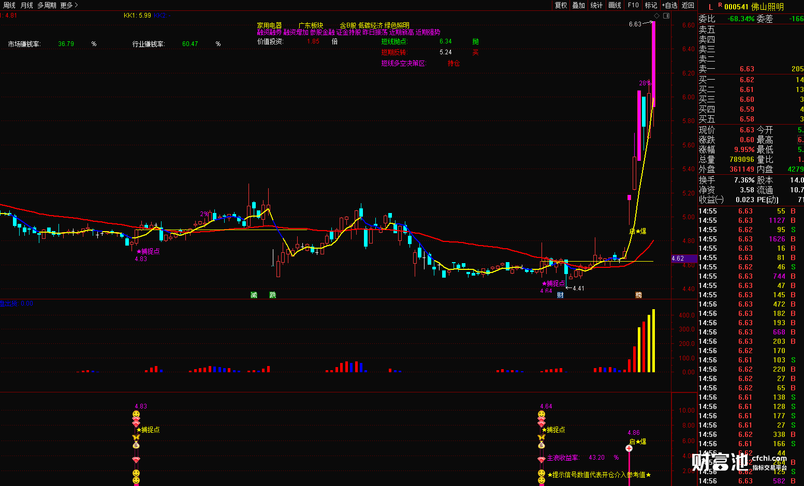Click the 减 marker at chart bottom

point(254,295)
